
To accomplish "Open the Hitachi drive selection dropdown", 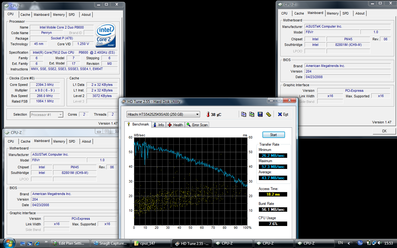I will click(163, 114).
